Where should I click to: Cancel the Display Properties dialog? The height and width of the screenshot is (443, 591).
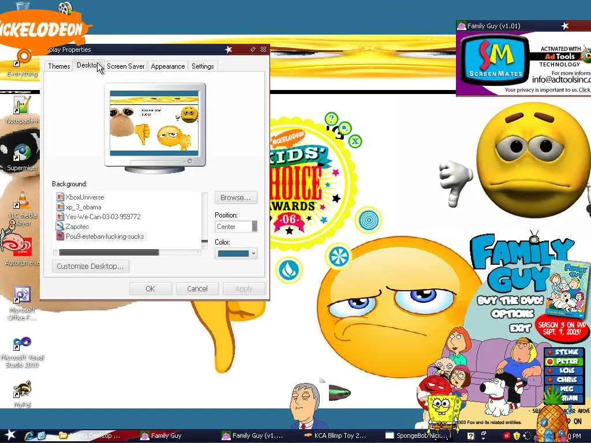(x=197, y=288)
